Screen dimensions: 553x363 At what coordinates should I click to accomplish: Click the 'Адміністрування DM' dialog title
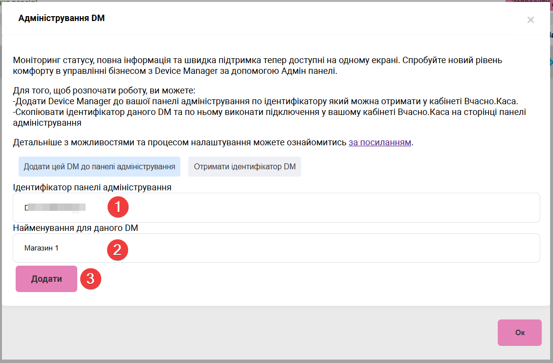[62, 19]
